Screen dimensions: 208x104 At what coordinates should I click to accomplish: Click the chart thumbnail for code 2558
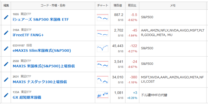click(x=103, y=64)
